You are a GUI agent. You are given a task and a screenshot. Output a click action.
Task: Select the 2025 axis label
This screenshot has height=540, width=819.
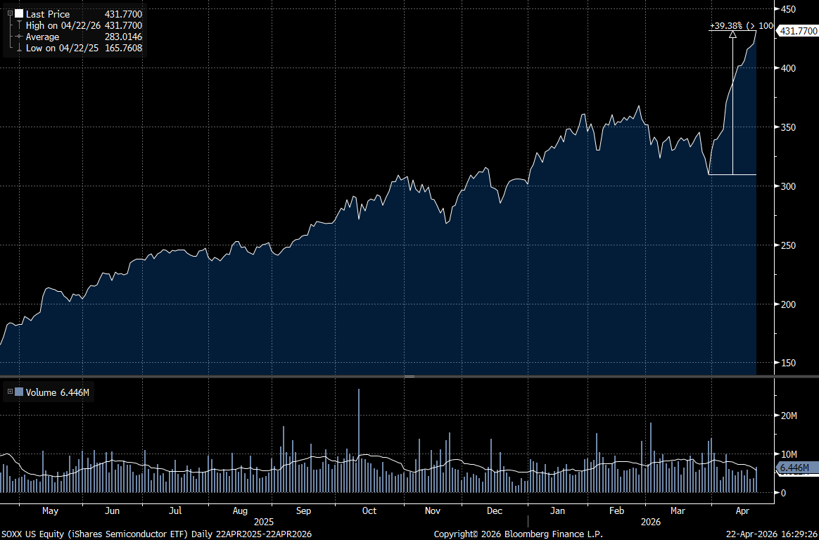coord(264,522)
